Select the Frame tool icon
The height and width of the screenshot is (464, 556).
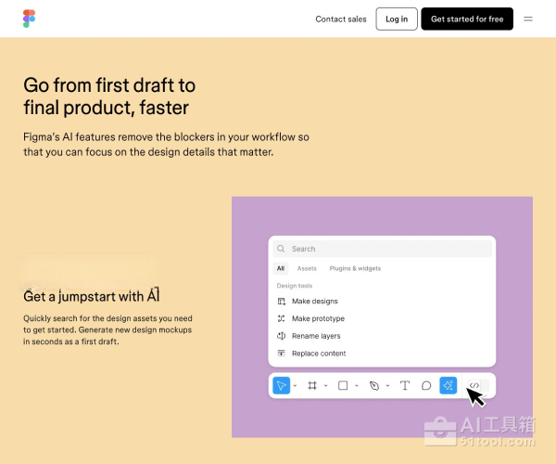coord(312,385)
